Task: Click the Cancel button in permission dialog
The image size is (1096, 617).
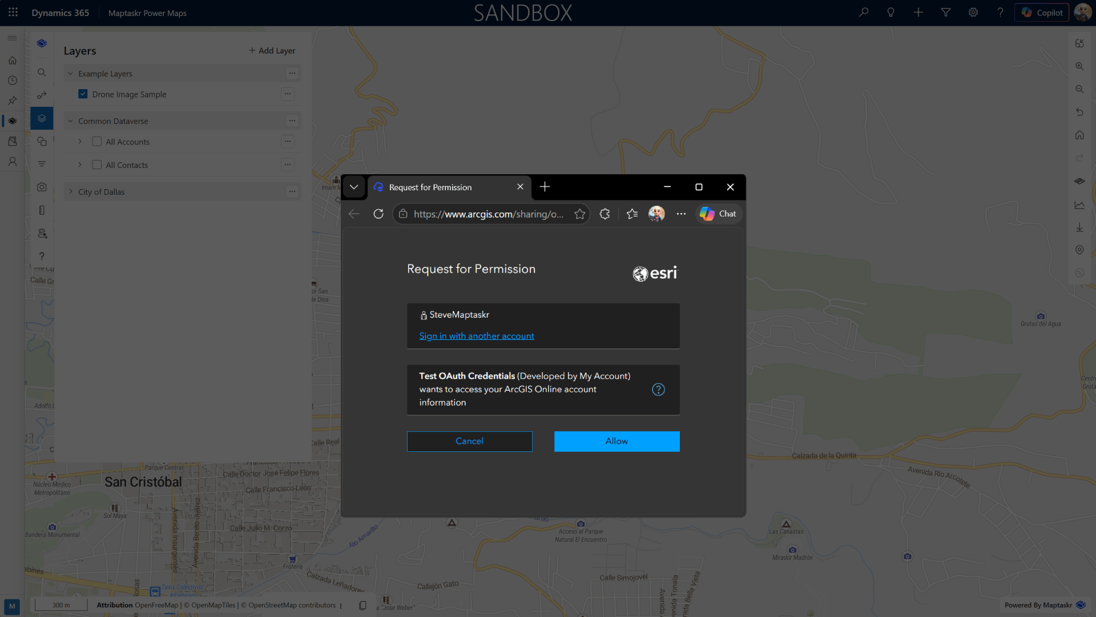Action: (x=469, y=441)
